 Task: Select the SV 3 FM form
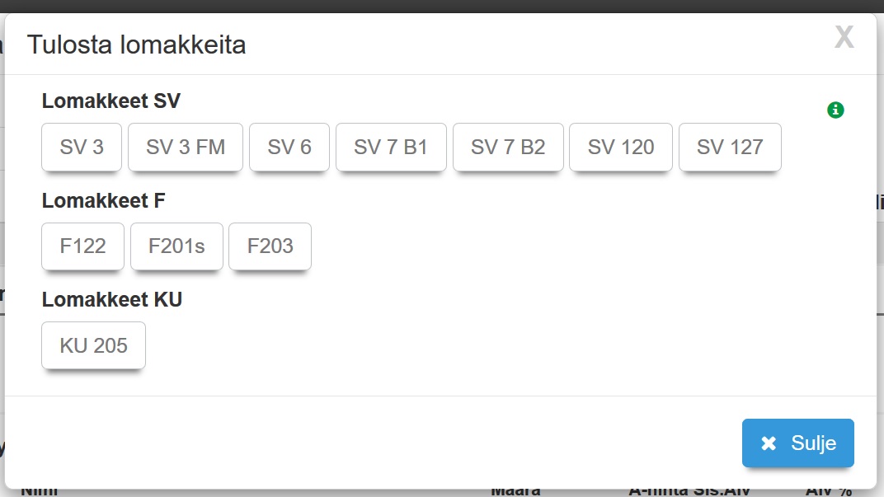tap(186, 148)
